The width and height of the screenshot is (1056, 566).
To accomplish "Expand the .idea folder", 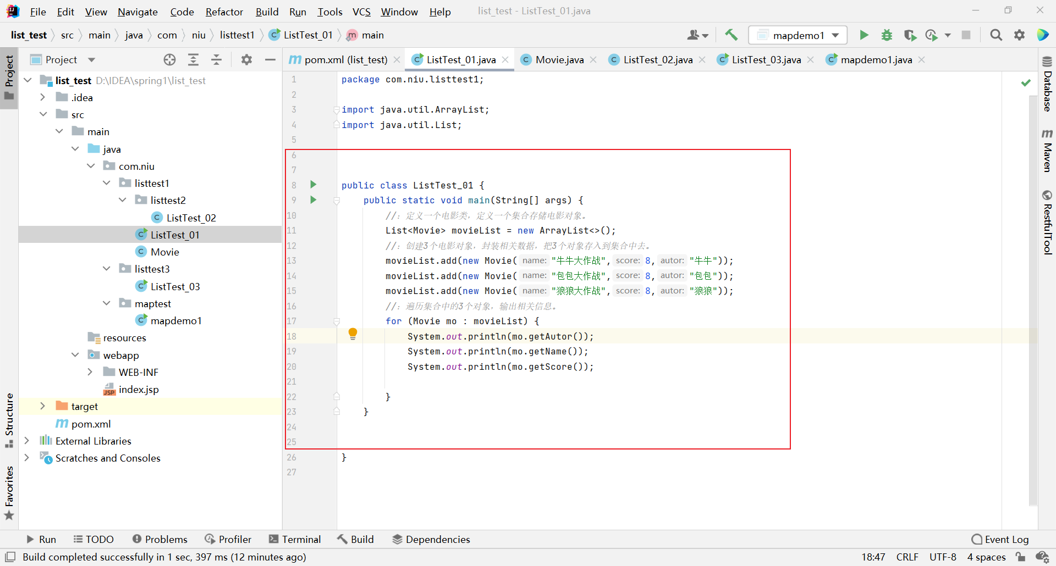I will [43, 97].
